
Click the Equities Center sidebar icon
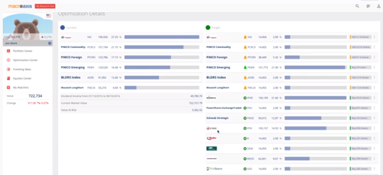click(x=8, y=78)
